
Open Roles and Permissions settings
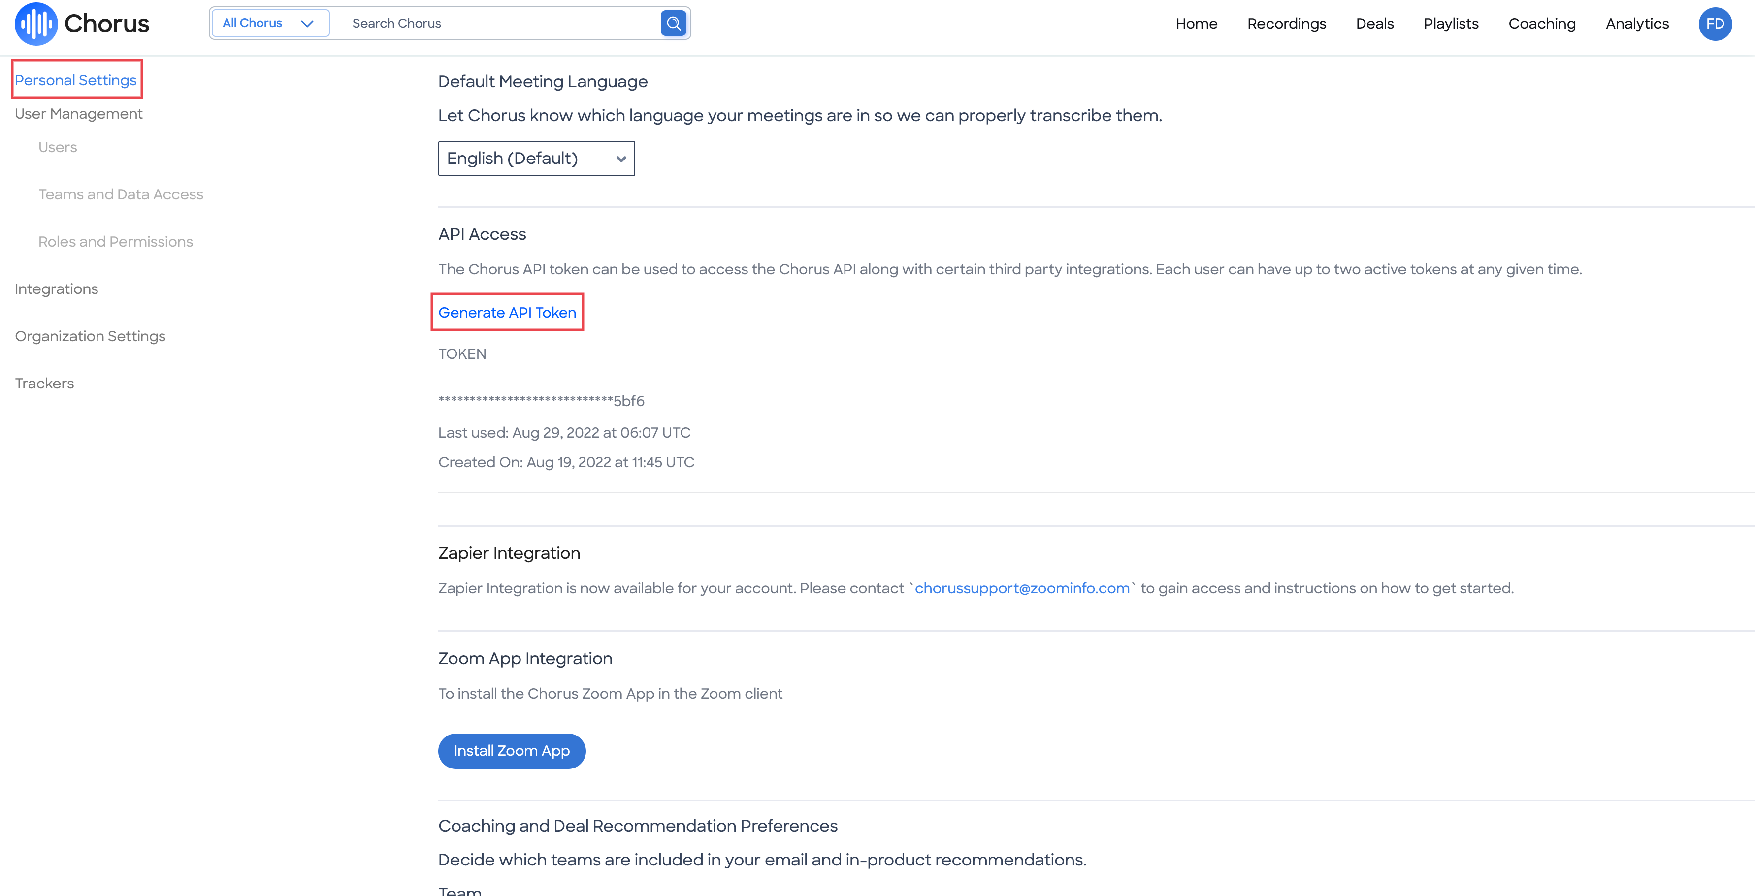point(115,242)
